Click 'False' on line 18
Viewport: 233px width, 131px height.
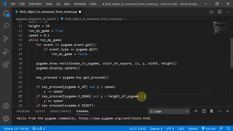coord(83,54)
